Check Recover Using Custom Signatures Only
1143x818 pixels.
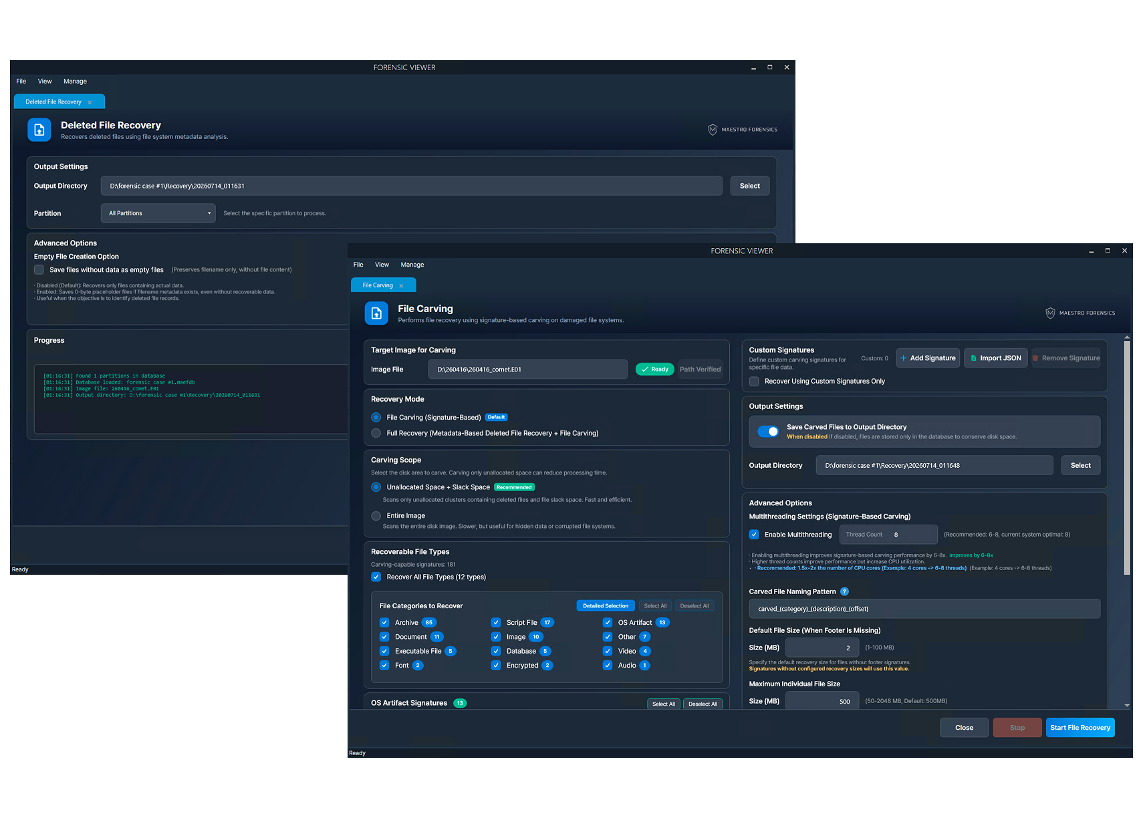754,382
